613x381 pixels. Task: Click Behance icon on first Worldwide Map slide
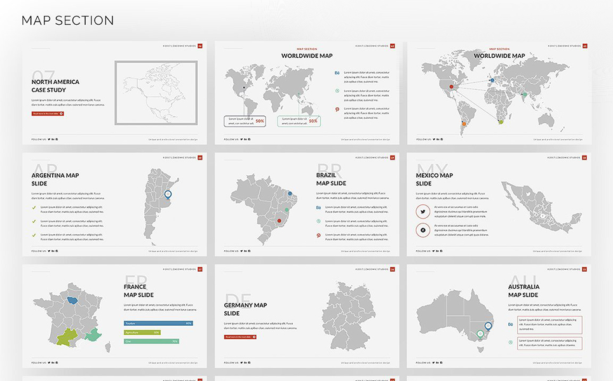(x=337, y=73)
